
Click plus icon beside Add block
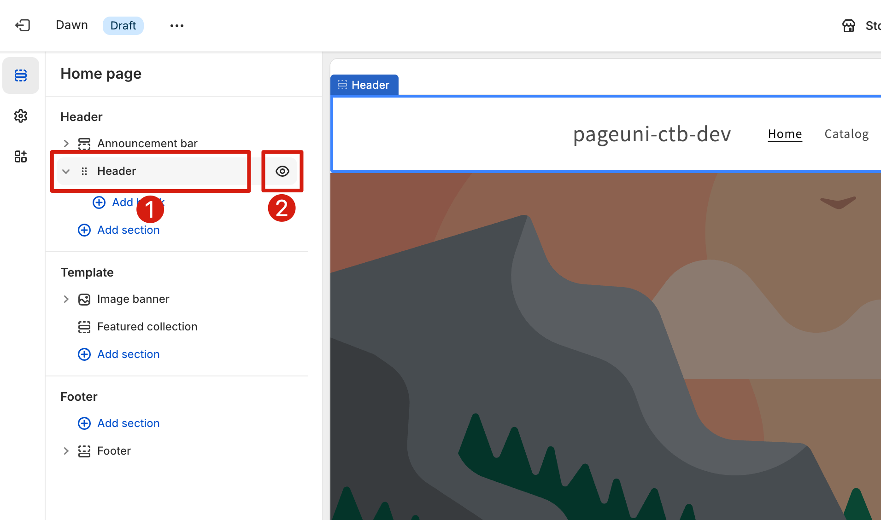coord(99,202)
